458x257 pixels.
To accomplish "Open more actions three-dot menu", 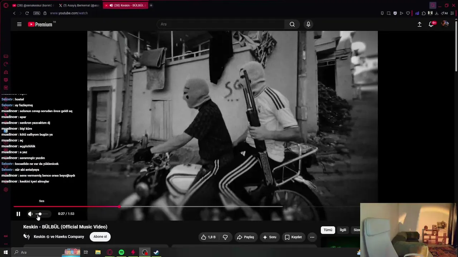I will 312,237.
